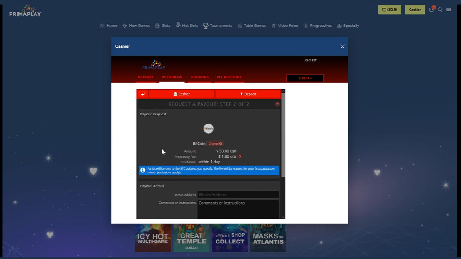Close the Cashier dialog
This screenshot has height=259, width=461.
(x=342, y=46)
